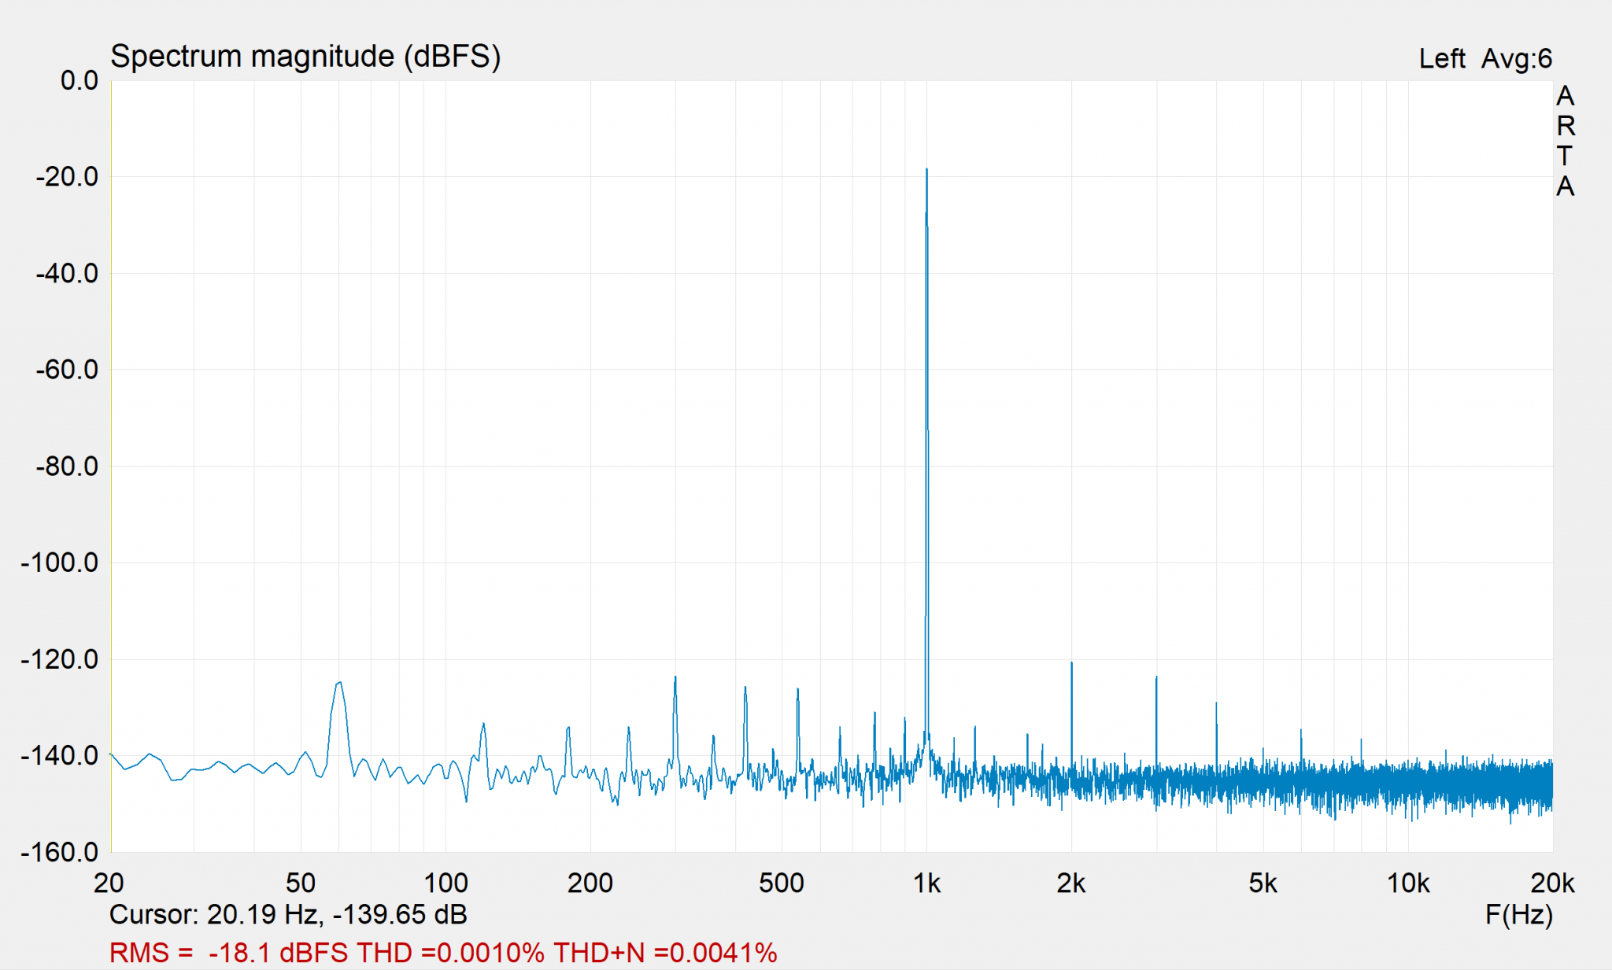
Task: Click the -60.0 dB axis label
Action: [68, 370]
